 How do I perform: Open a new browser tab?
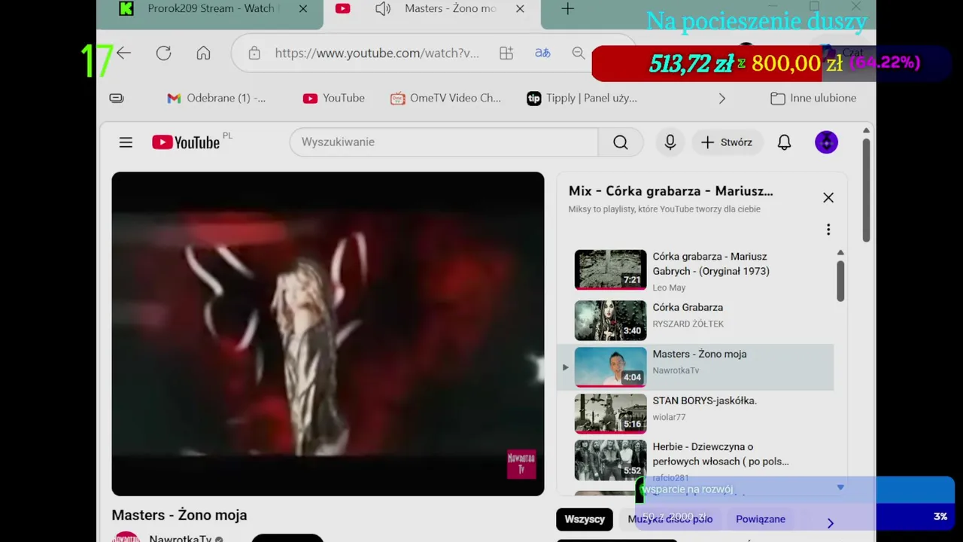568,8
